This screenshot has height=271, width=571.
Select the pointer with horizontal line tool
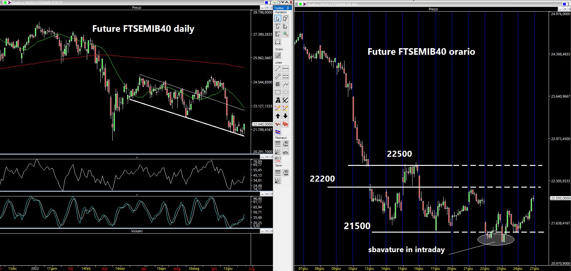tap(278, 26)
